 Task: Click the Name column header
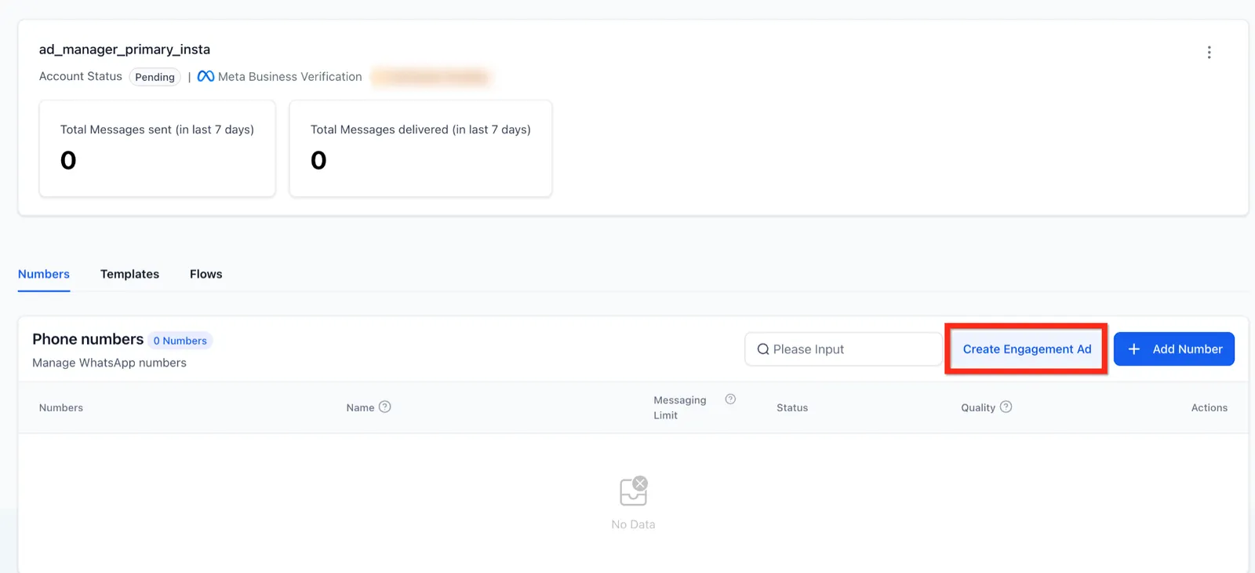click(x=360, y=407)
